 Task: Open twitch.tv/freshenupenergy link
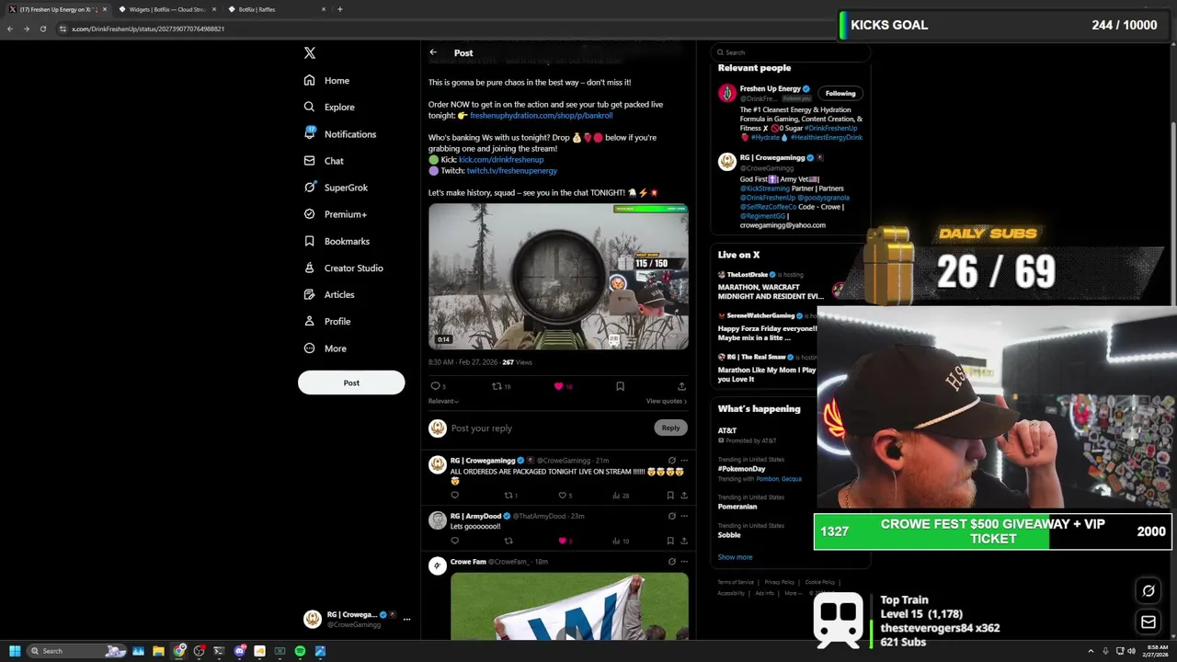coord(511,170)
